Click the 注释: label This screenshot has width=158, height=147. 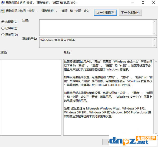pyautogui.click(x=25, y=21)
